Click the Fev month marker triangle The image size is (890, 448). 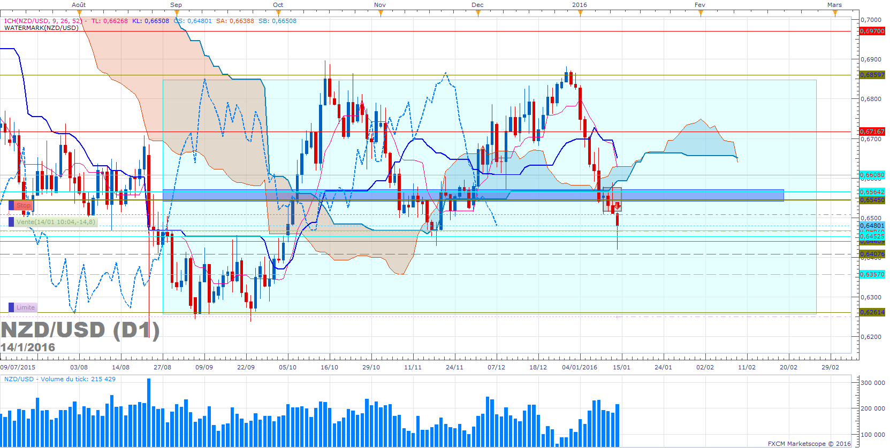tap(701, 12)
